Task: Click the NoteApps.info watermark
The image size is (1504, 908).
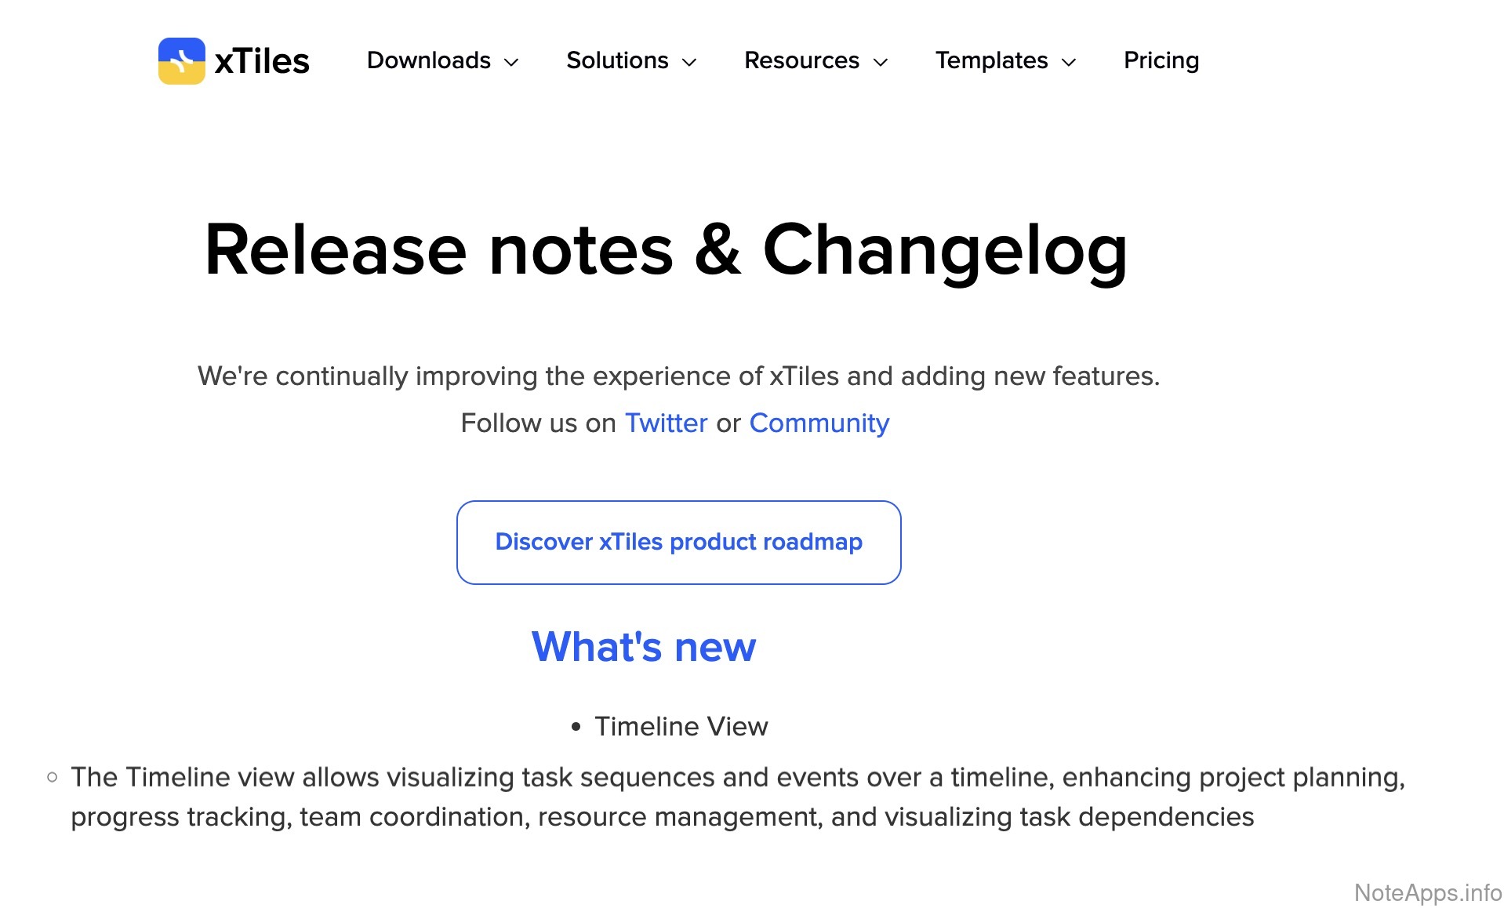Action: click(x=1427, y=892)
